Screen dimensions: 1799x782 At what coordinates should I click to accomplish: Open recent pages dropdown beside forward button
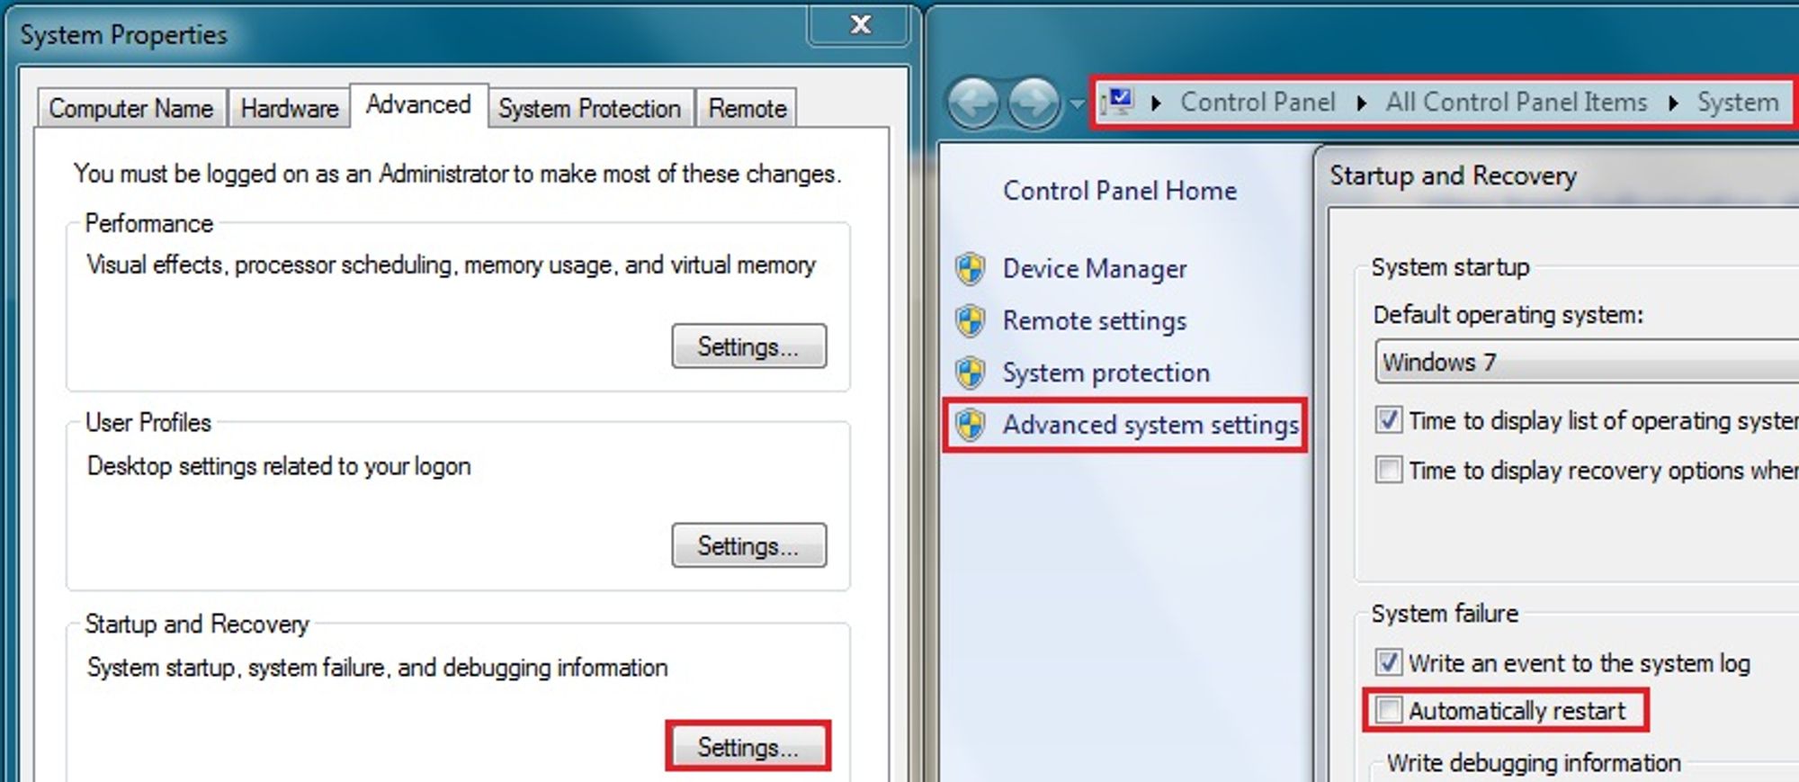point(1077,103)
